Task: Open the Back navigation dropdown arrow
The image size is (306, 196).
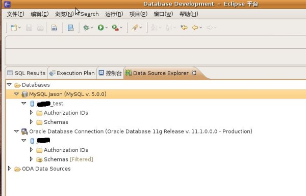Action: (200, 27)
